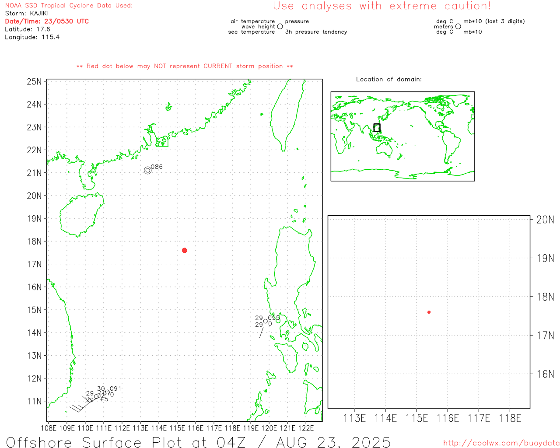Select the buoy station circle labeled 086
Screen dimensions: 560x448
[x=148, y=170]
